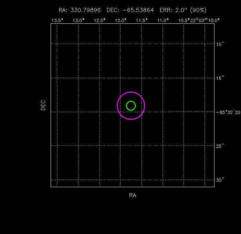Click the 11.5s RA tick label
Image resolution: width=241 pixels, height=234 pixels.
point(142,20)
